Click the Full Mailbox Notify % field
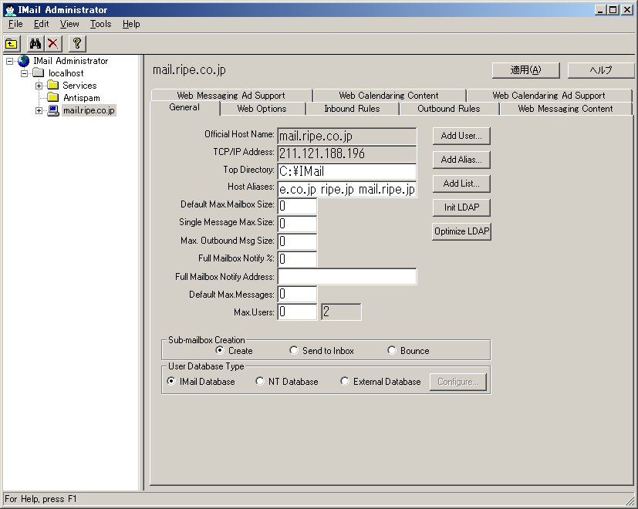Screen dimensions: 638x509 (x=297, y=259)
